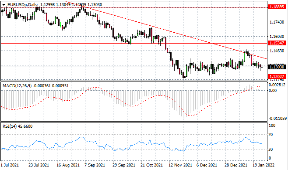Click the 16 Aug 2021 date label
Image resolution: width=288 pixels, height=170 pixels.
coord(68,165)
